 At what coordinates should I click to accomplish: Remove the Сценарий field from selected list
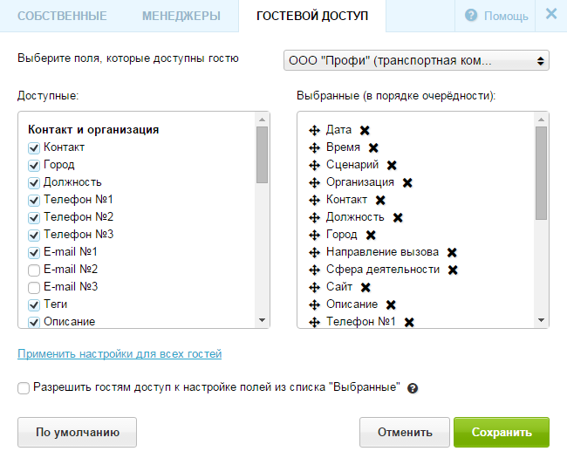coord(392,165)
